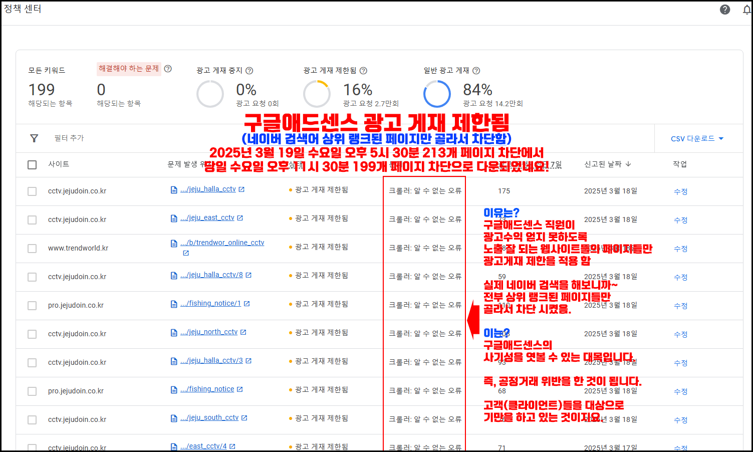
Task: Click the 0% 광고 게재 중지 progress ring
Action: tap(210, 94)
